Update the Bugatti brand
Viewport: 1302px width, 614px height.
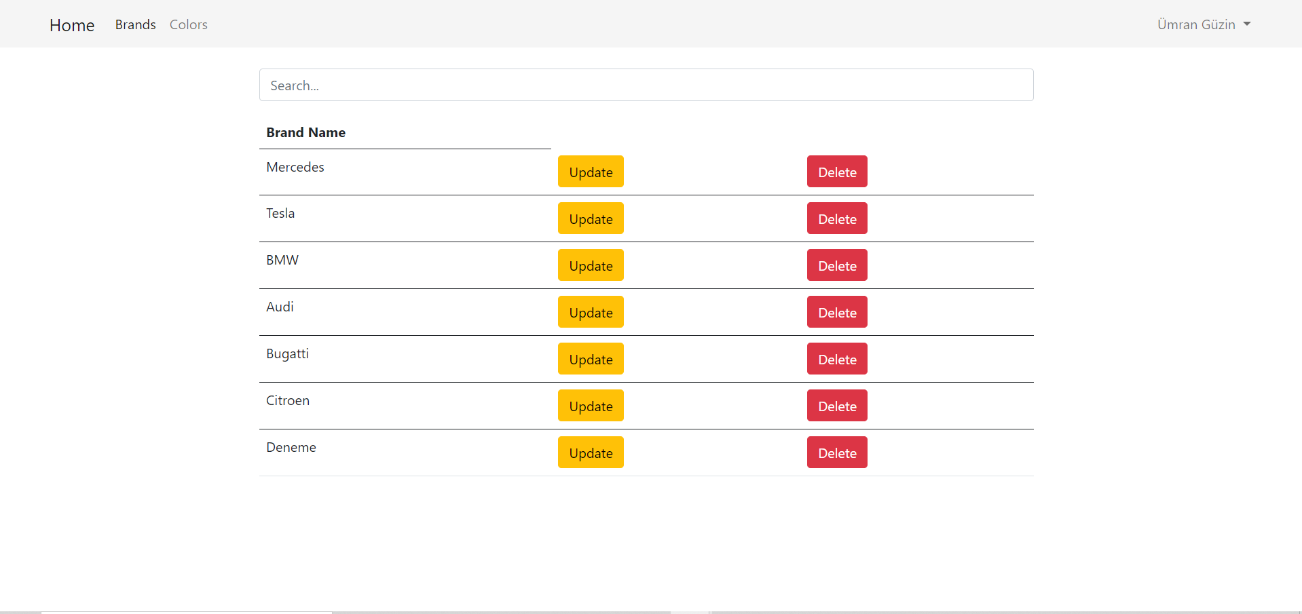[590, 359]
